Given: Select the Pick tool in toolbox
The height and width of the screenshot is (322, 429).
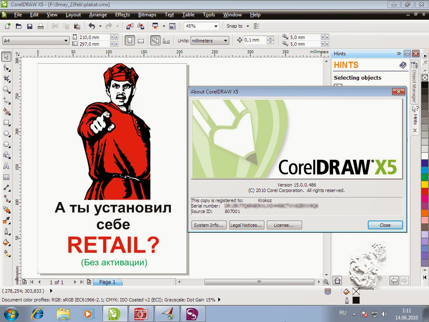Looking at the screenshot, I should click(6, 57).
